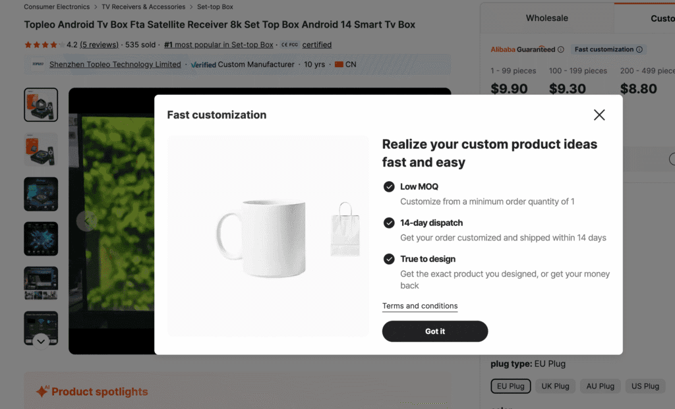The width and height of the screenshot is (675, 409).
Task: Open the #1 most popular in Set-top Box link
Action: 219,45
